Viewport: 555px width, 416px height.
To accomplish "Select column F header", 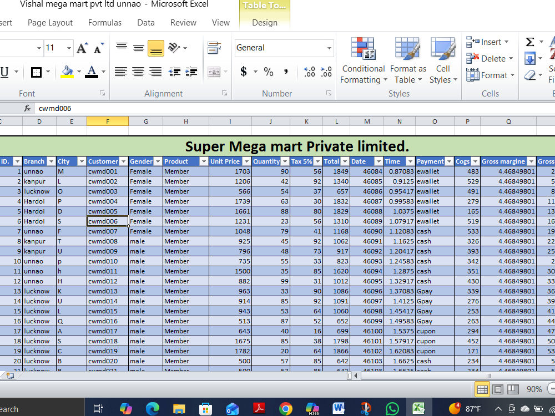I will tap(108, 121).
